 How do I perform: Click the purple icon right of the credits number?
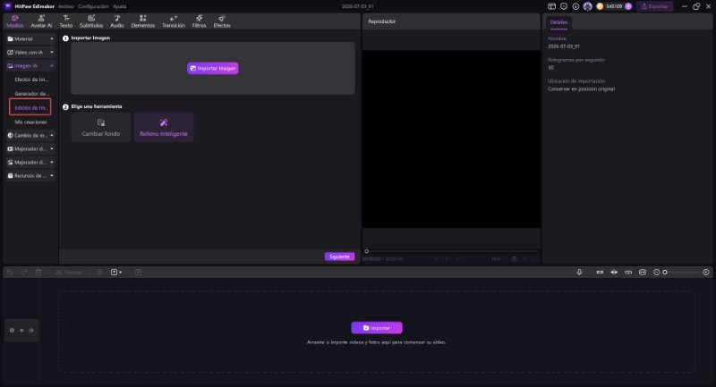628,6
